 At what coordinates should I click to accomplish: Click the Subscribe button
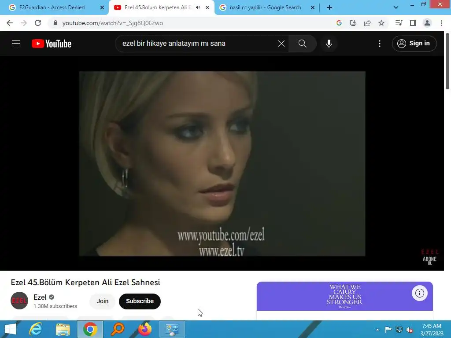pos(140,301)
